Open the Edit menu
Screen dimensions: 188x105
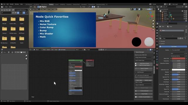click(8, 4)
